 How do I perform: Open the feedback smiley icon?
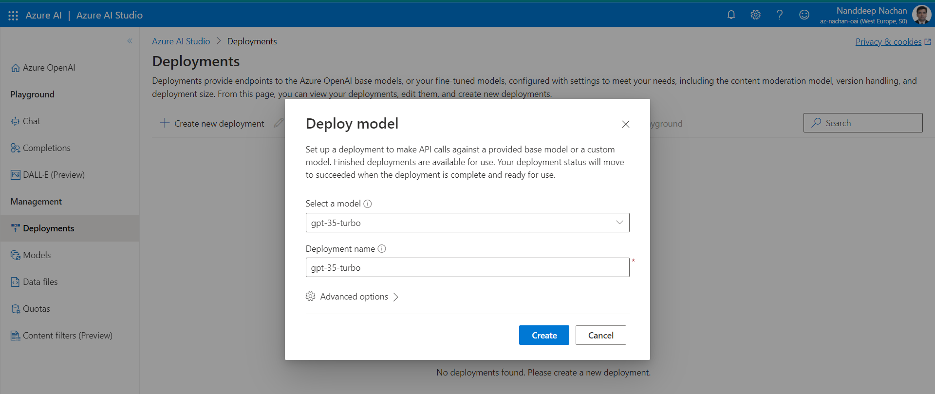(x=804, y=15)
